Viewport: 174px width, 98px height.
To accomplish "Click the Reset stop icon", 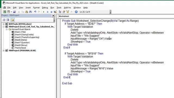I will coord(51,12).
